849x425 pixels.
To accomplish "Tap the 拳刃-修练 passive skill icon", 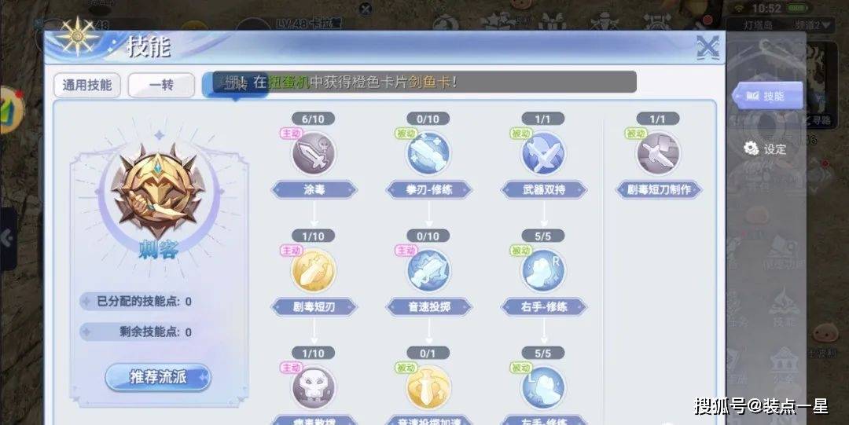I will click(428, 153).
